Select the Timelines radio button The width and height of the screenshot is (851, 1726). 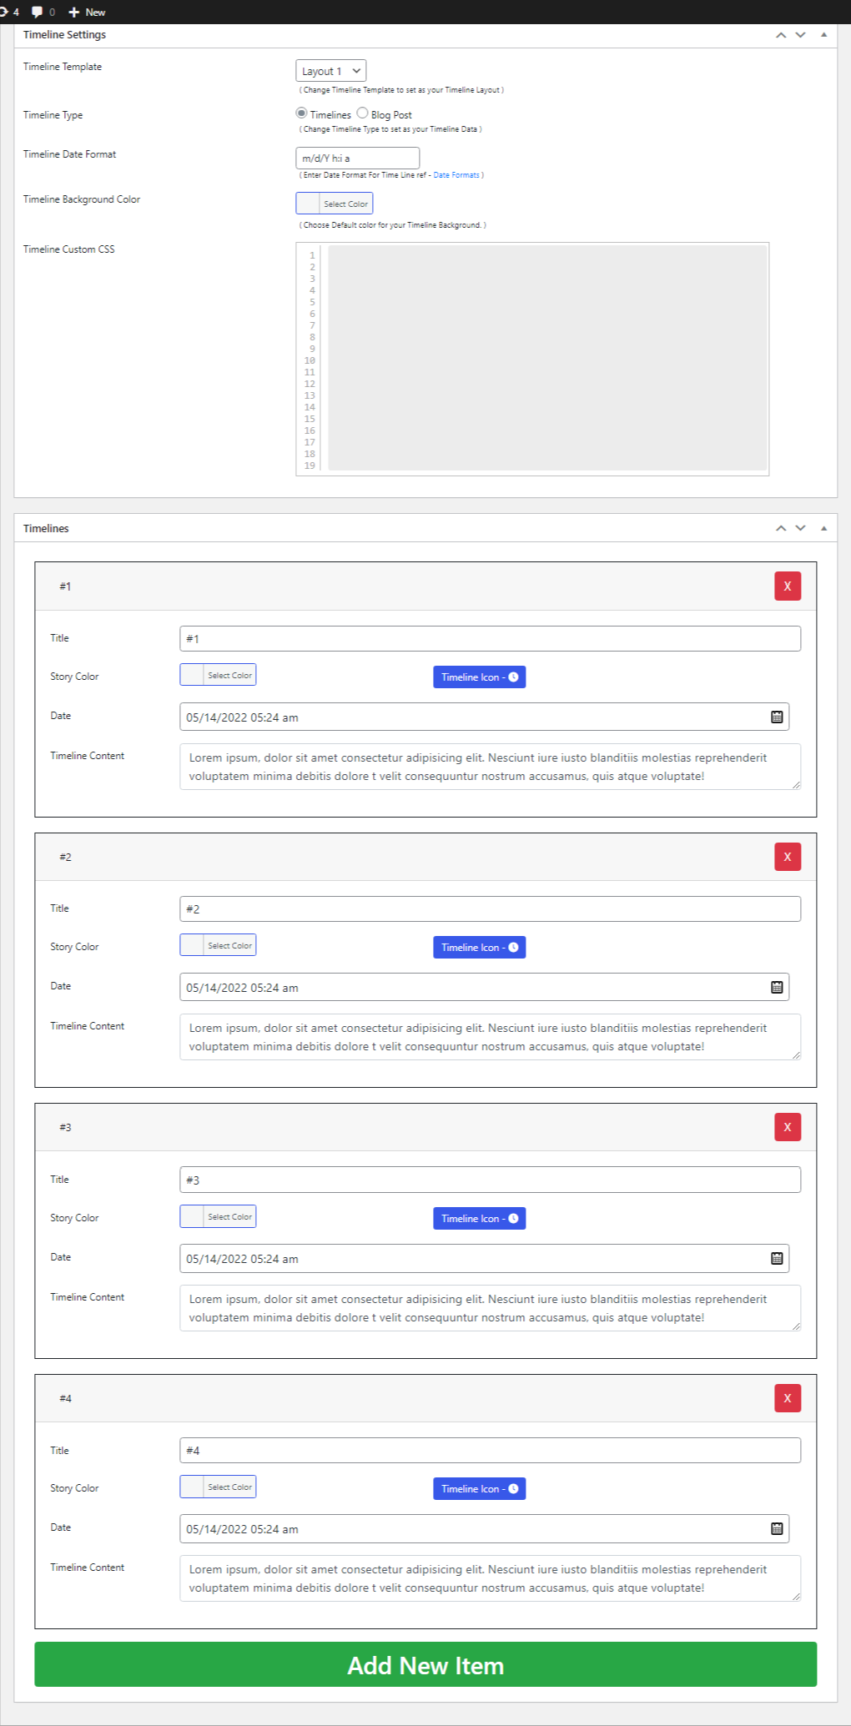coord(301,113)
